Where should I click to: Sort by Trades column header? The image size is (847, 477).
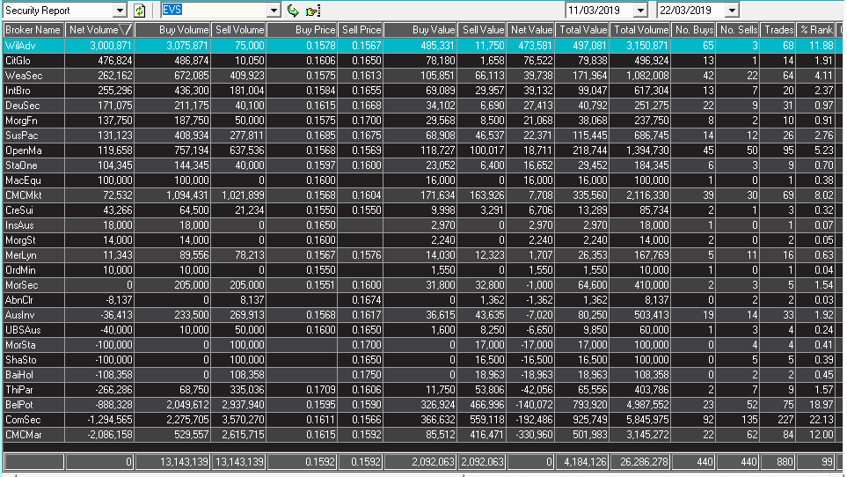[778, 30]
